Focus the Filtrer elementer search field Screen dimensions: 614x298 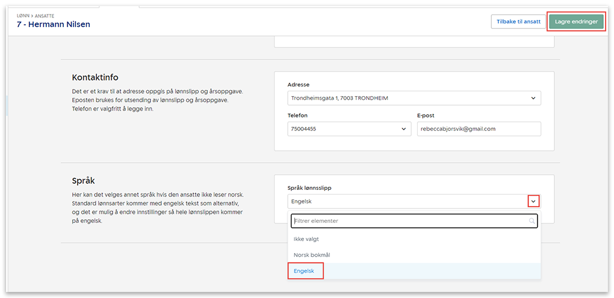(x=409, y=221)
